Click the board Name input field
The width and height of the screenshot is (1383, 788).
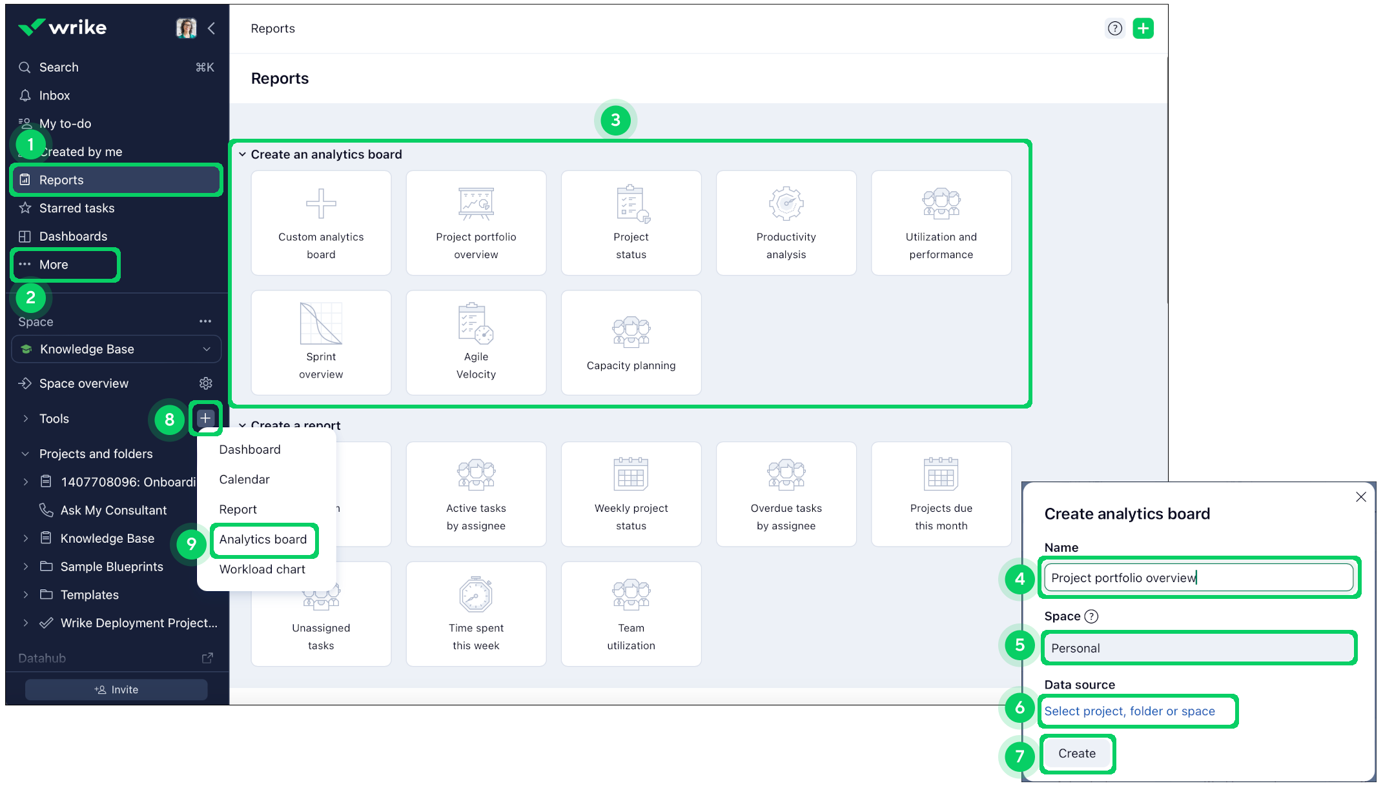click(x=1198, y=578)
